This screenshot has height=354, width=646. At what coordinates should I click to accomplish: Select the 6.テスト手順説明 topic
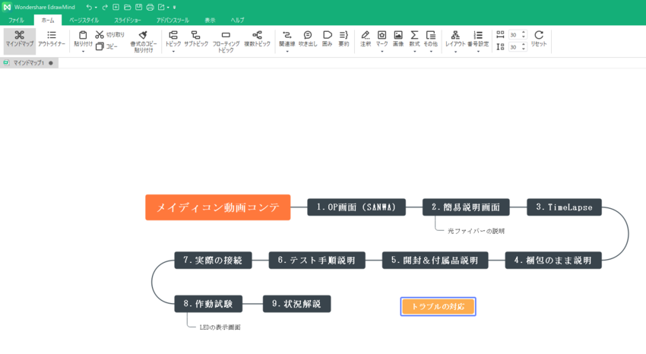pyautogui.click(x=317, y=260)
